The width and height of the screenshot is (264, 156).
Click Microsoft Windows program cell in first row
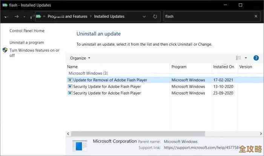pyautogui.click(x=188, y=80)
